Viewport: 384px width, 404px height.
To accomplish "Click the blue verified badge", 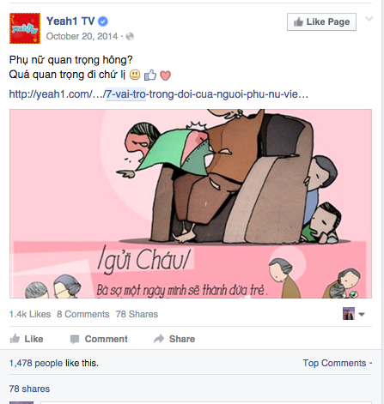I will (103, 21).
